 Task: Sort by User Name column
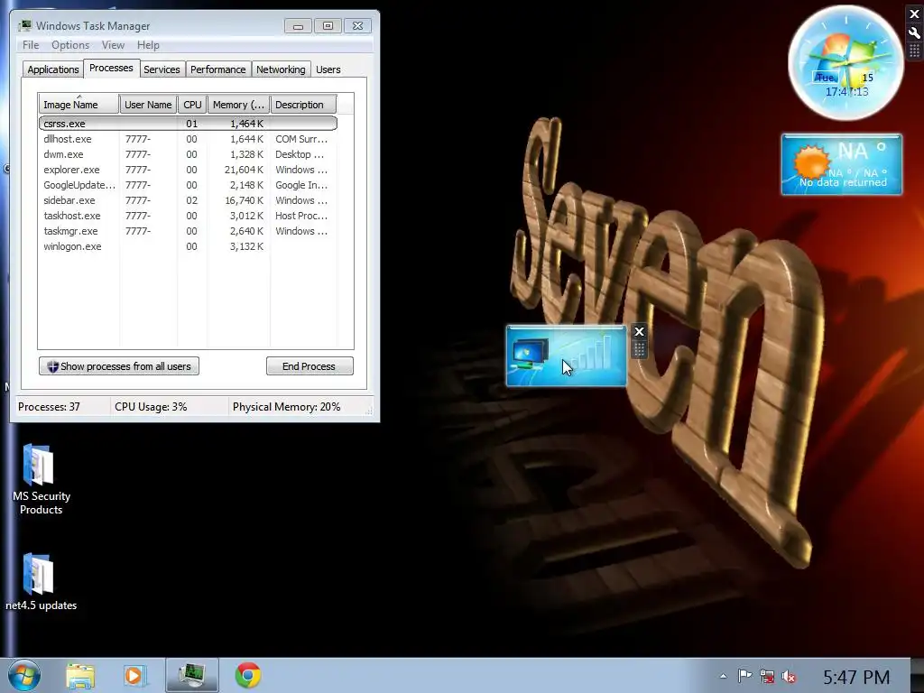[x=148, y=105]
